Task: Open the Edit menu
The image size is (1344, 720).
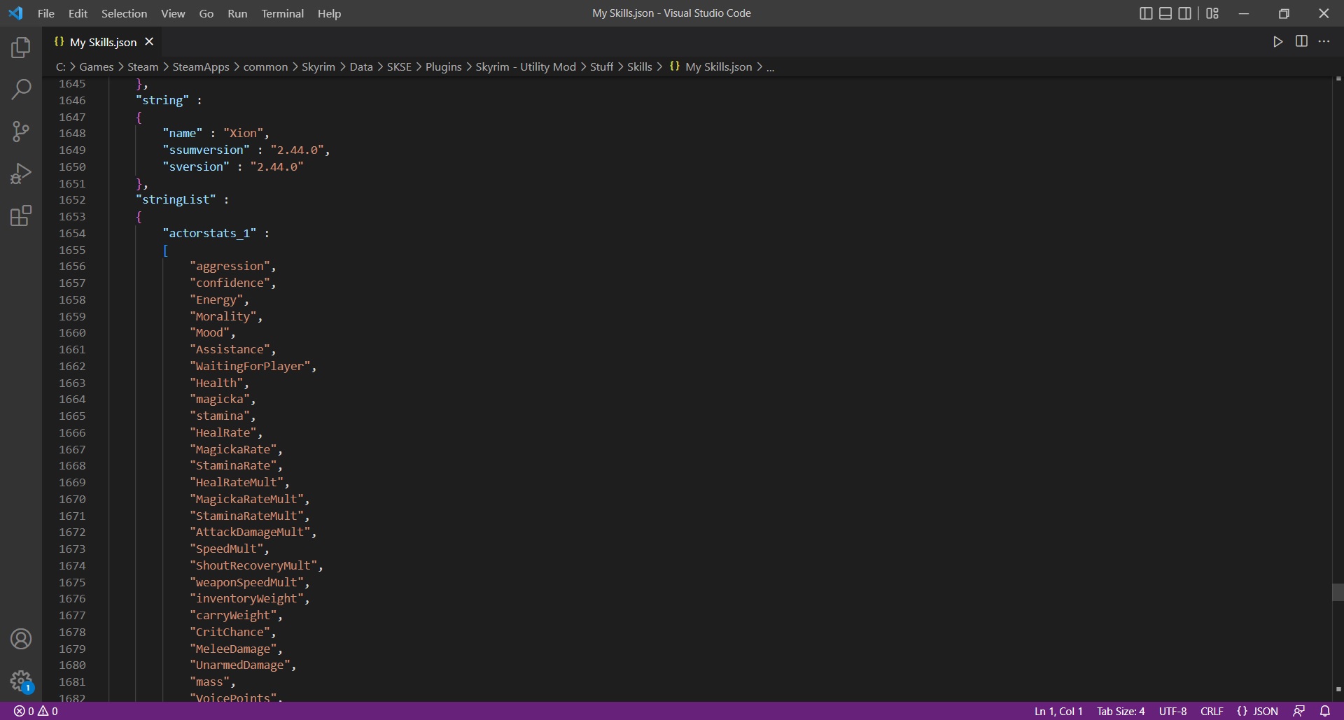Action: tap(78, 13)
